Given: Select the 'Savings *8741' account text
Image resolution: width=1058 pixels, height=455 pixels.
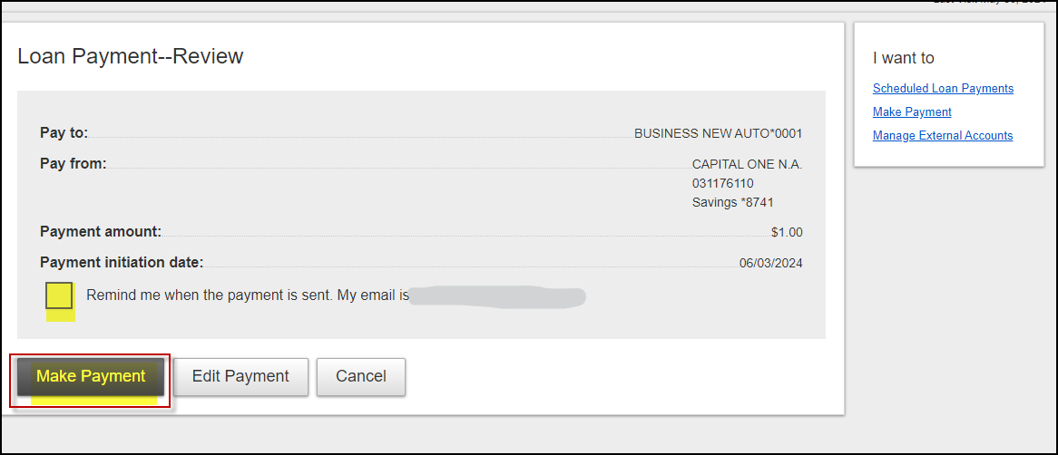Looking at the screenshot, I should (733, 202).
